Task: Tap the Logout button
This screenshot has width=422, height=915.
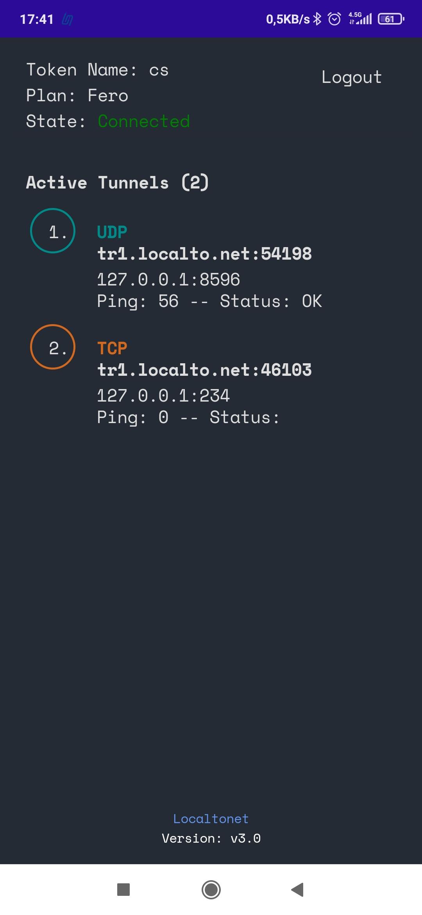Action: [x=351, y=78]
